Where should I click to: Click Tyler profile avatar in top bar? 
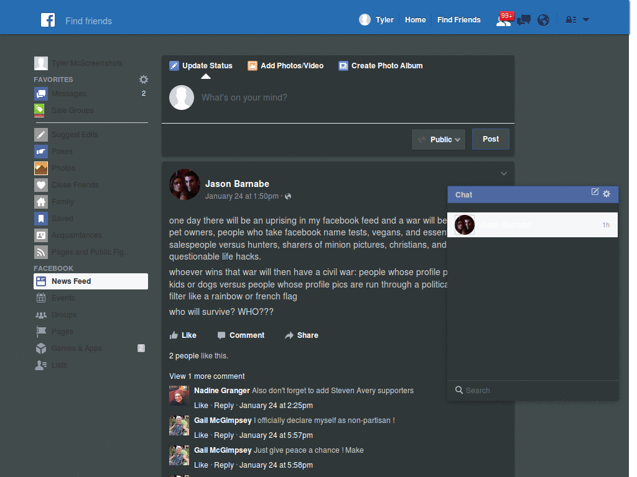point(365,19)
